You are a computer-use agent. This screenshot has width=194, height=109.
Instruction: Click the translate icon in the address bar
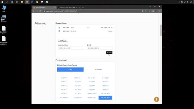coord(142,11)
